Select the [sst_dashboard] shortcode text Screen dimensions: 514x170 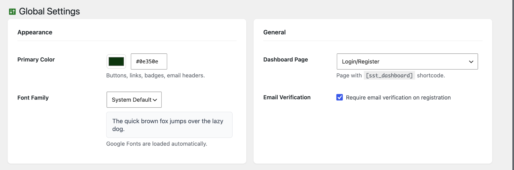[x=389, y=76]
